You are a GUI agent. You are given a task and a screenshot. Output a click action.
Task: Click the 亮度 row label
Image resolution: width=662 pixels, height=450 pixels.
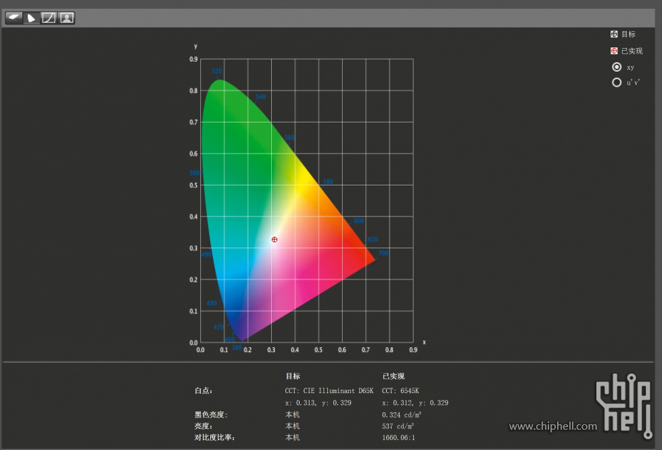(204, 426)
